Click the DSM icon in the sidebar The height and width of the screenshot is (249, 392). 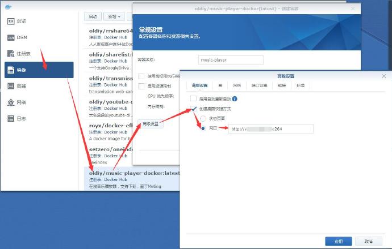[11, 37]
